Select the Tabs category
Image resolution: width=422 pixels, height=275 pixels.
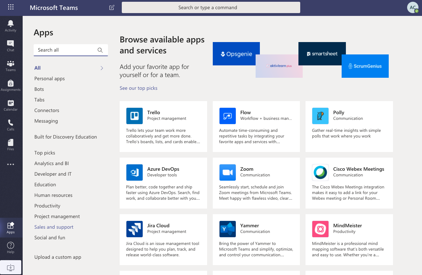(x=39, y=100)
